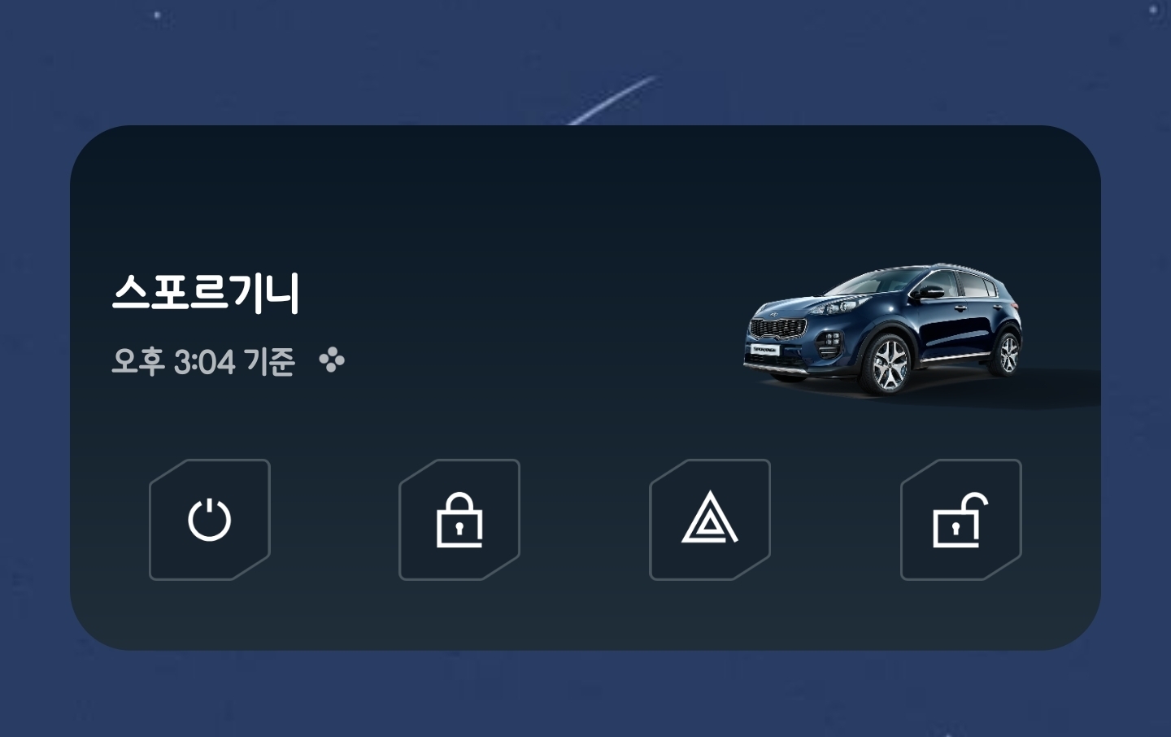The width and height of the screenshot is (1171, 737).
Task: Select the 스포르기니 vehicle name
Action: click(x=206, y=293)
